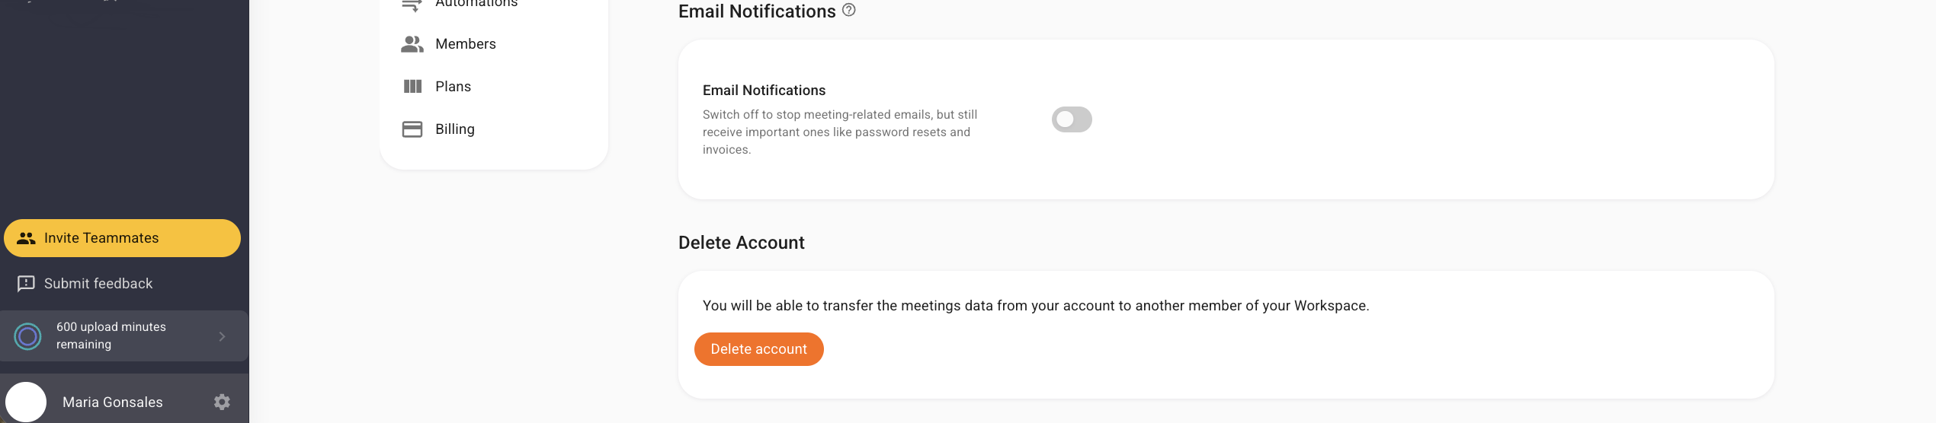The image size is (1936, 423).
Task: Click the Email Notifications help question icon
Action: pyautogui.click(x=849, y=11)
